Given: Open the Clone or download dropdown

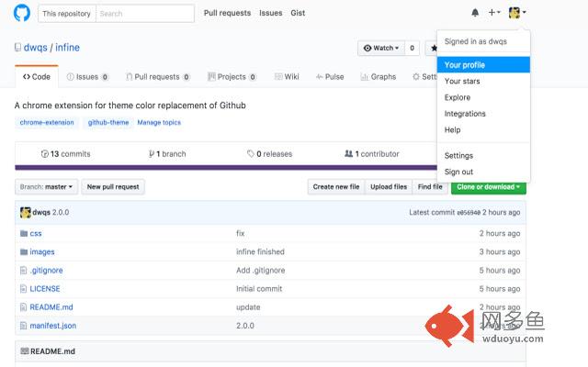Looking at the screenshot, I should tap(489, 187).
